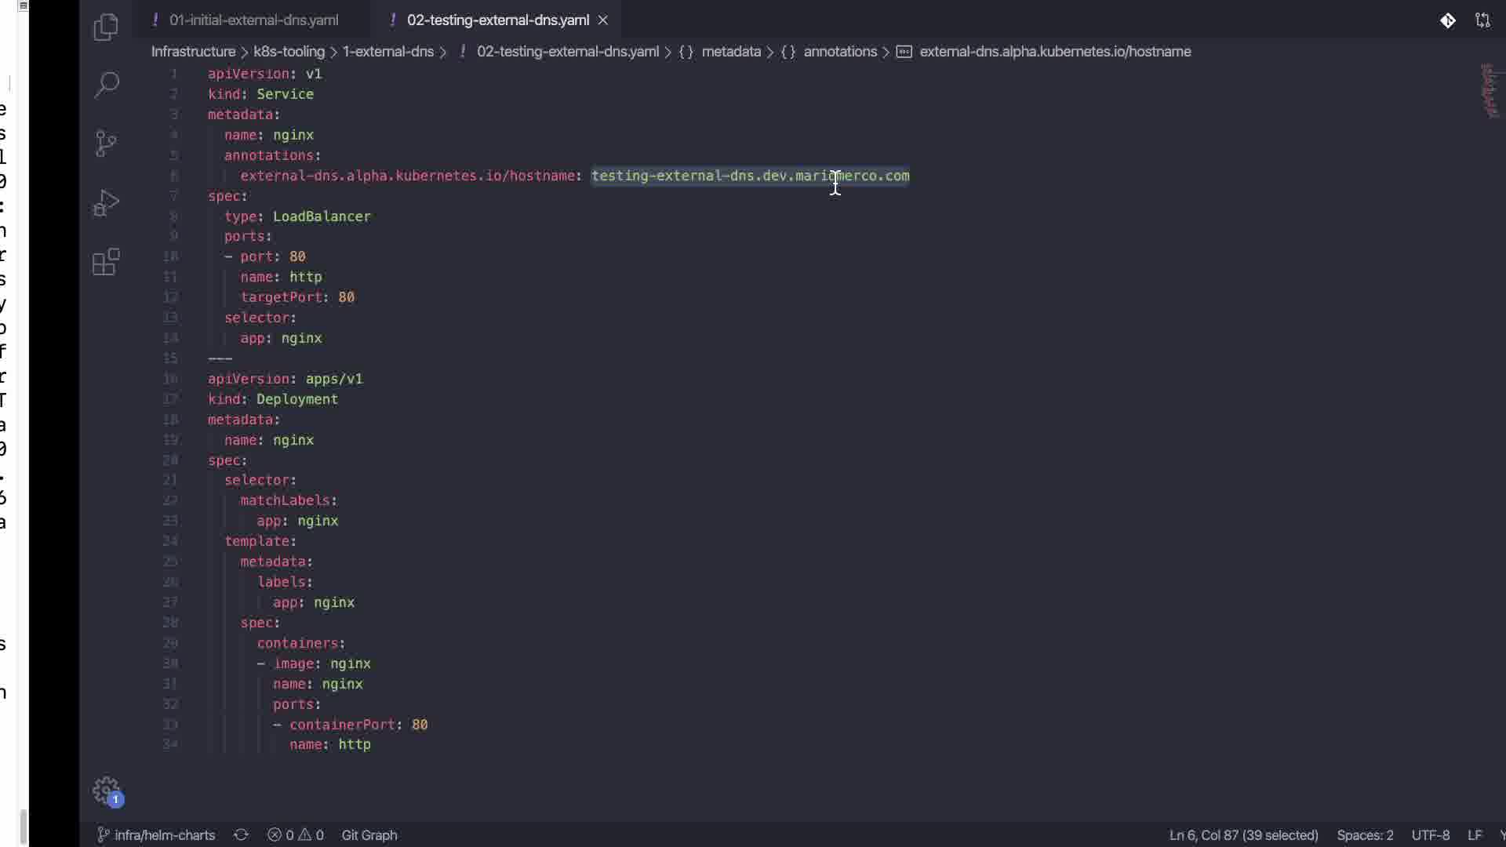Viewport: 1506px width, 847px height.
Task: Click the open changes compare icon
Action: click(x=1482, y=20)
